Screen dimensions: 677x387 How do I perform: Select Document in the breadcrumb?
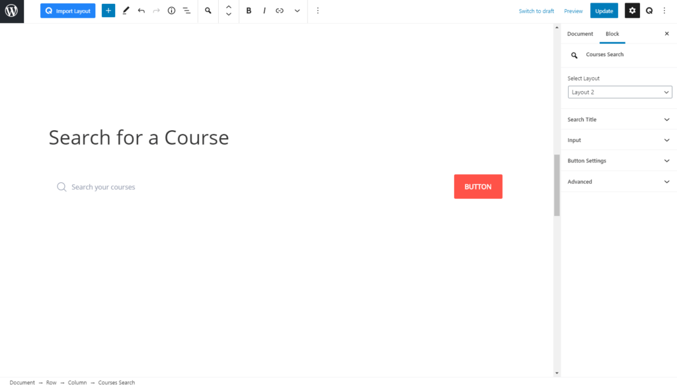tap(22, 382)
